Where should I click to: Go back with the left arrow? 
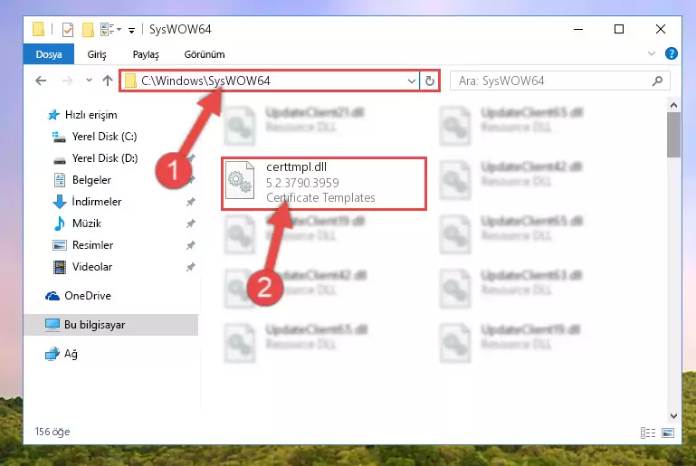coord(41,81)
